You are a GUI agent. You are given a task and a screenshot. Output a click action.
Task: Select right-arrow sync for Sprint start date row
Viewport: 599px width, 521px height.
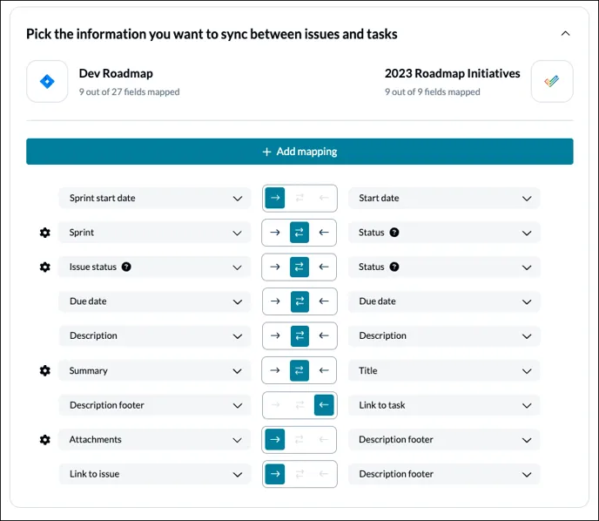click(x=275, y=198)
